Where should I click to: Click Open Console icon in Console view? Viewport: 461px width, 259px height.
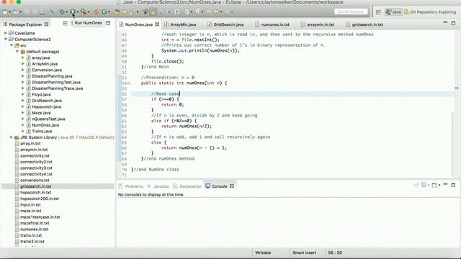pyautogui.click(x=434, y=185)
